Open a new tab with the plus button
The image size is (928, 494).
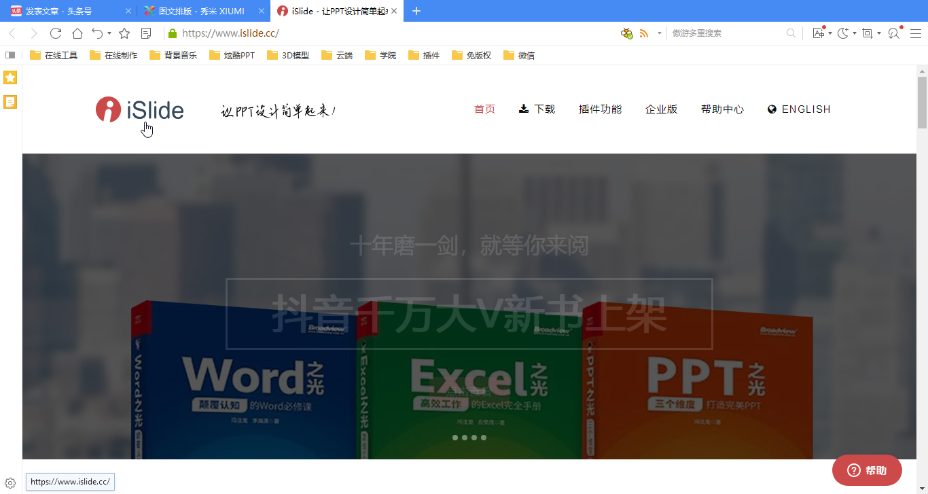(416, 11)
